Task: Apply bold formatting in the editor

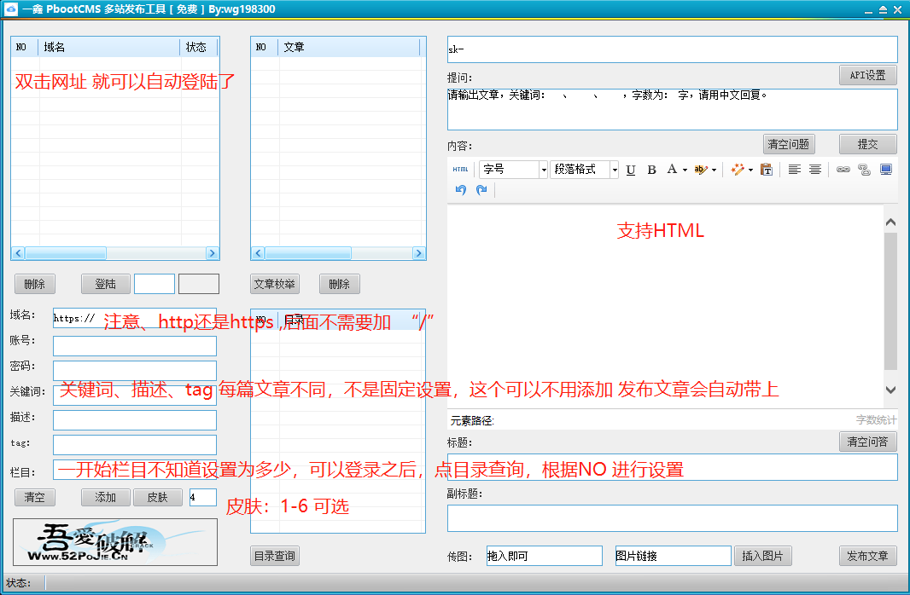Action: [651, 170]
